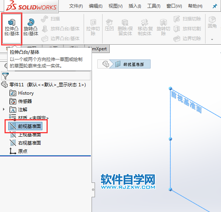Select the part root 零件11 in tree

44,85
